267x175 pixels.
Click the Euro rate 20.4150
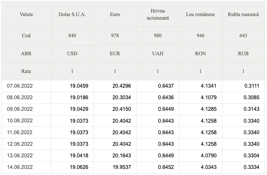click(122, 109)
